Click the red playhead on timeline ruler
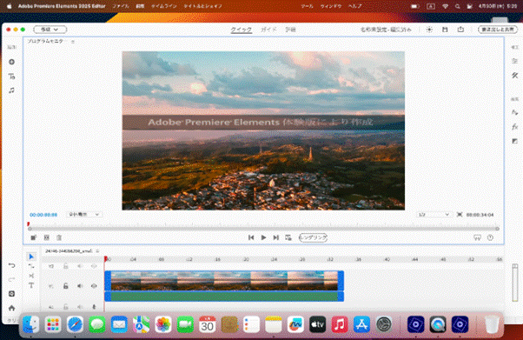Viewport: 523px width, 340px height. [106, 259]
